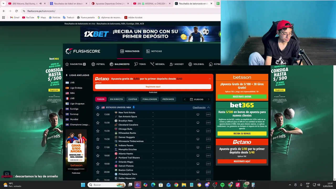
Task: Go to next day arrow
Action: [209, 99]
